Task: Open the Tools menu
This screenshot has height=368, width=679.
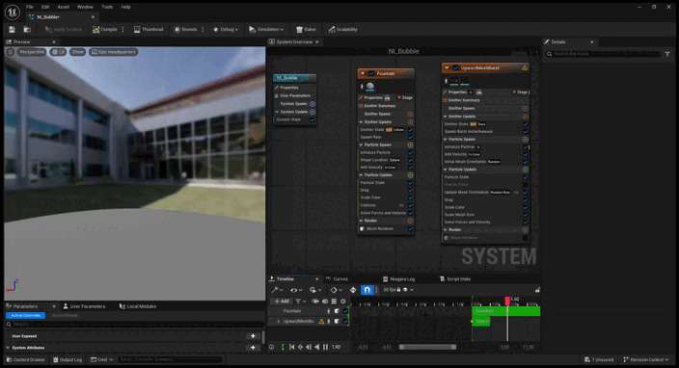Action: [107, 7]
